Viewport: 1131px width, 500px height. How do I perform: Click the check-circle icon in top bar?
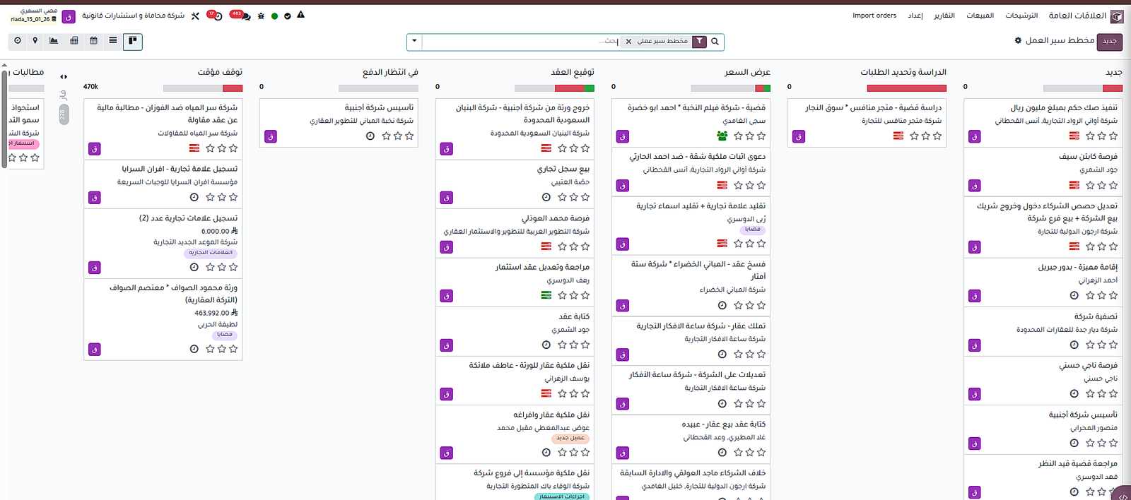tap(288, 16)
